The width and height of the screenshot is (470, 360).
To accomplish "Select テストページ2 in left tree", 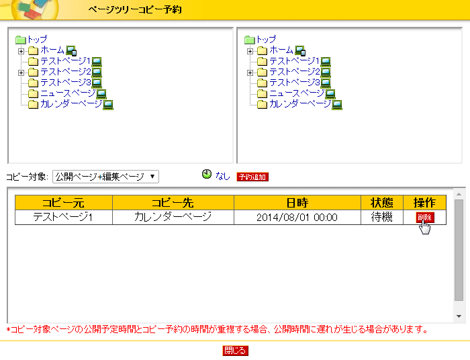I will 65,72.
